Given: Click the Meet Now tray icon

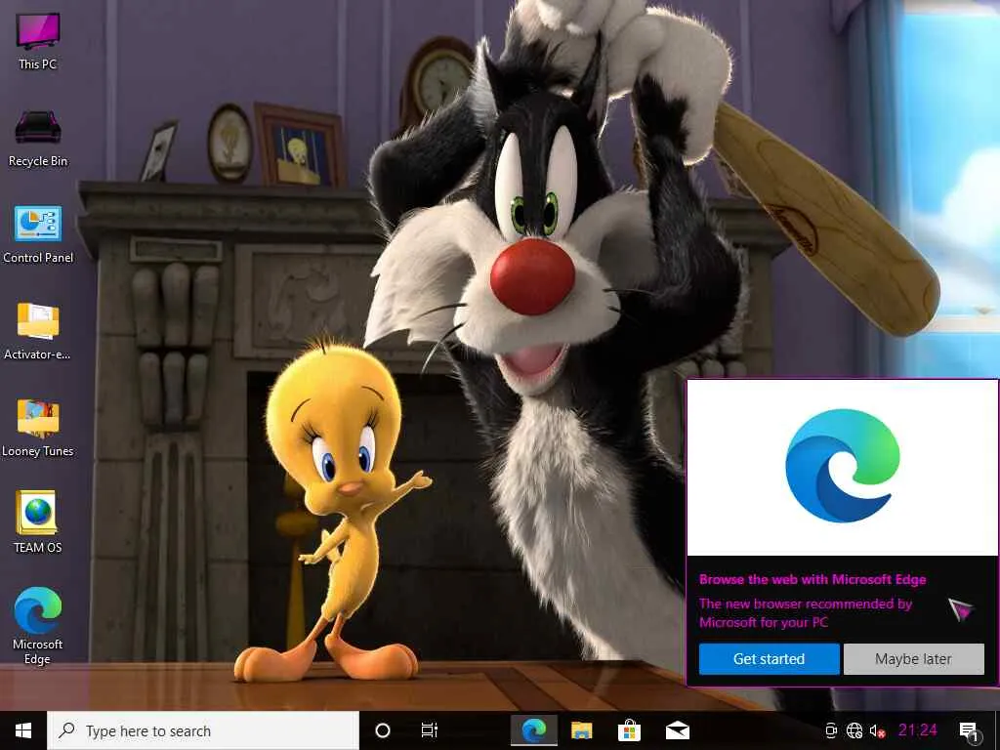Looking at the screenshot, I should coord(831,730).
